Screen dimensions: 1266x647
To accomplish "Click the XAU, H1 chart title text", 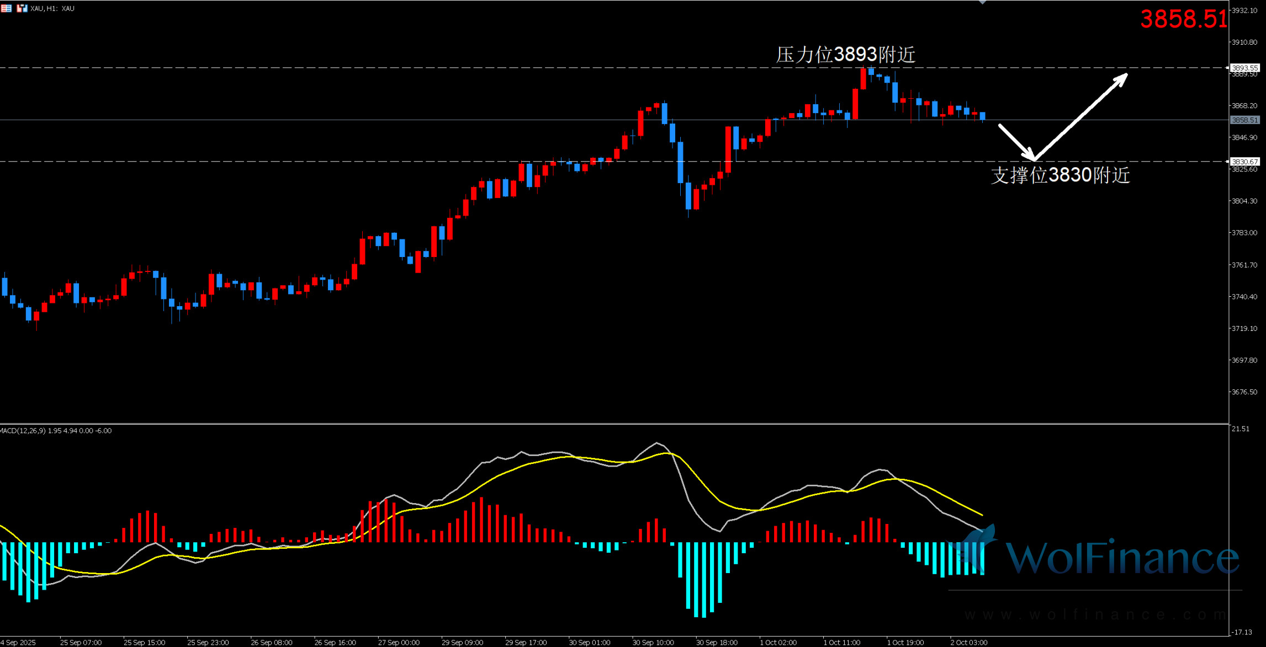I will [x=52, y=9].
